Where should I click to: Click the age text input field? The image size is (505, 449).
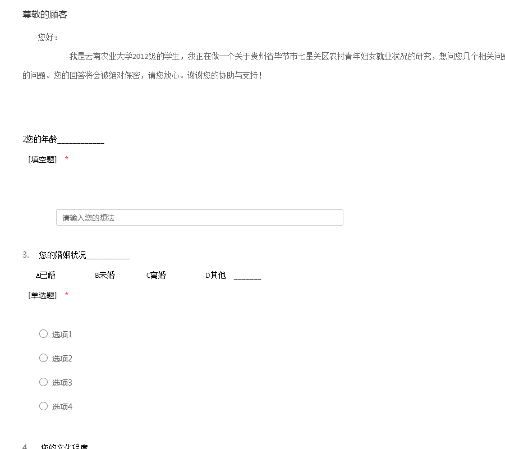point(199,218)
